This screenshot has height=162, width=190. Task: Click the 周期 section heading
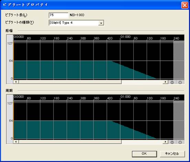9,91
